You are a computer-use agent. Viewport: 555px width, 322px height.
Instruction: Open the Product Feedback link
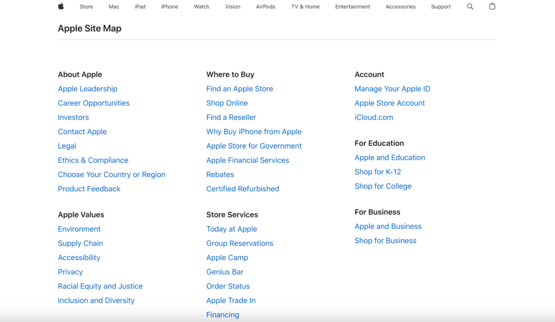(89, 189)
